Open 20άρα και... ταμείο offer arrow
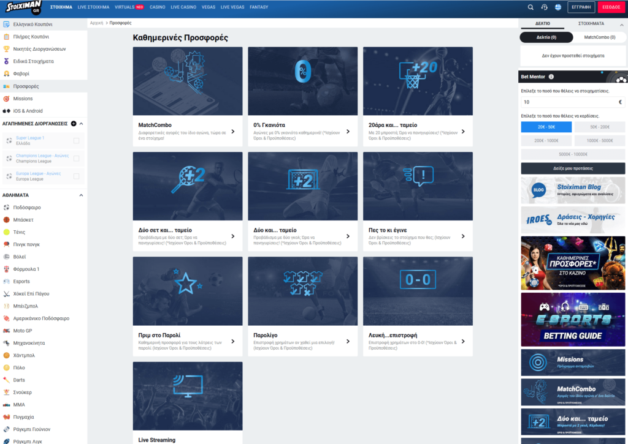Image resolution: width=628 pixels, height=444 pixels. tap(463, 132)
